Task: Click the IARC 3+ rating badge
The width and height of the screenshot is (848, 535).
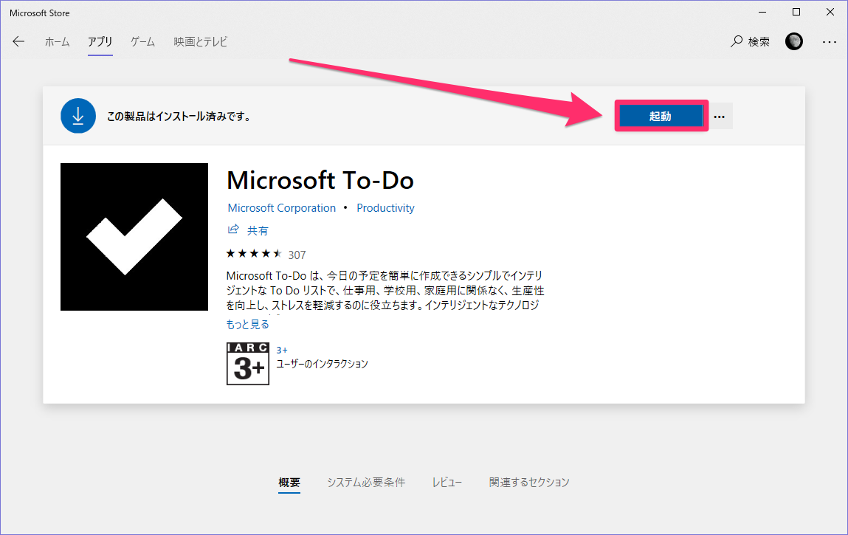Action: coord(248,364)
